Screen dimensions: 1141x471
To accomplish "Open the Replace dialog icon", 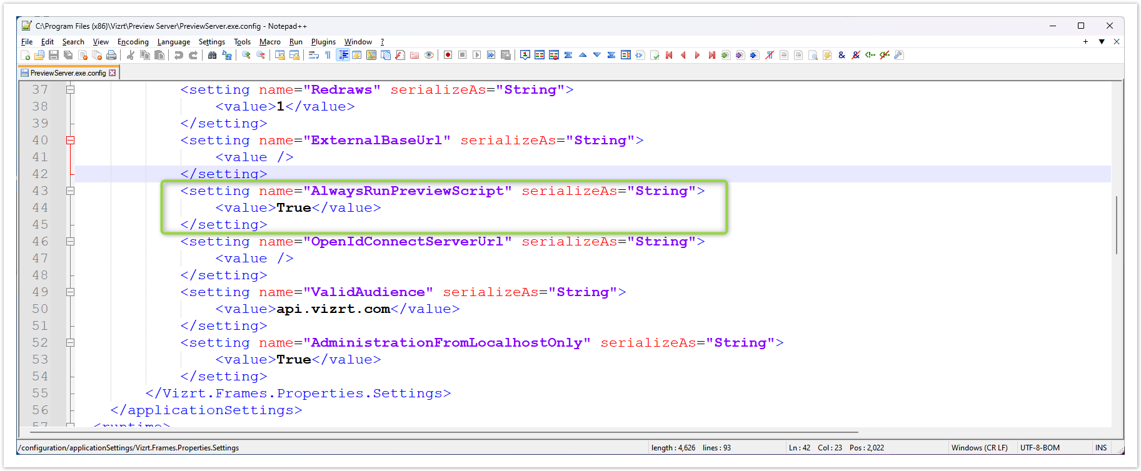I will pos(227,56).
